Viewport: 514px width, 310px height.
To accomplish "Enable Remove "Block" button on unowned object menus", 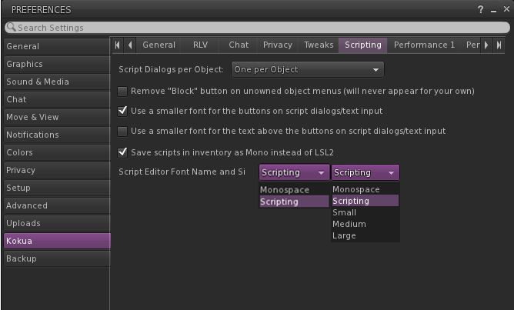I will (122, 91).
